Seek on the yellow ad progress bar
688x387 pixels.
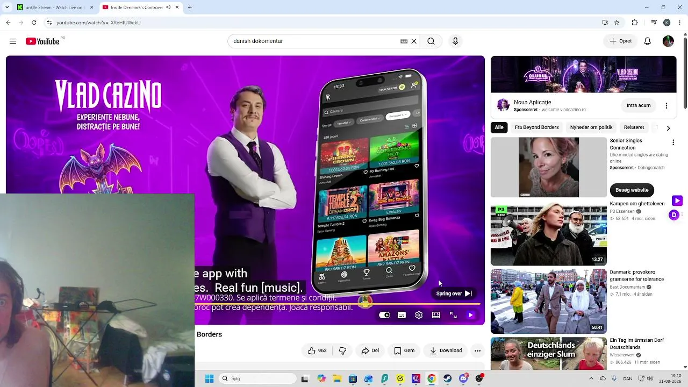point(338,304)
